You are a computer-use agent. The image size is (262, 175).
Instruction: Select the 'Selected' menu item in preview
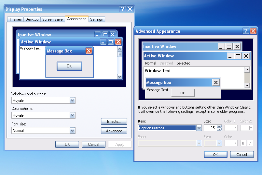[x=184, y=63]
